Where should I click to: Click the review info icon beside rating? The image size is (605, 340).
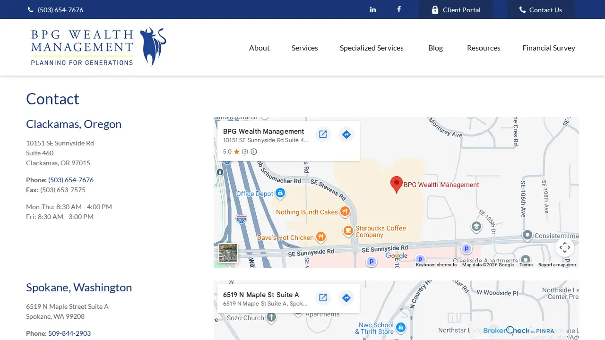tap(254, 152)
